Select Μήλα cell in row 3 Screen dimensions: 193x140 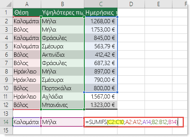63,30
